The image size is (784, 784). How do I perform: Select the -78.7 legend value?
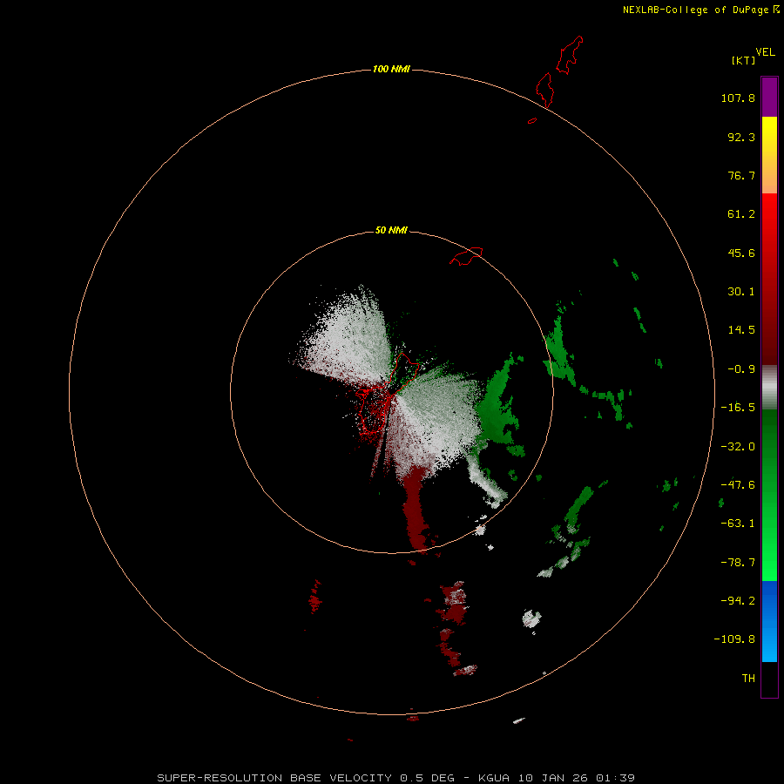(738, 563)
